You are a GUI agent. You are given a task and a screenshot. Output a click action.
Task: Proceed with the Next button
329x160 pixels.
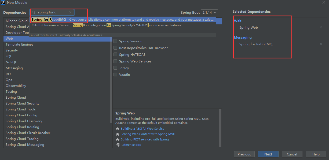pyautogui.click(x=268, y=154)
